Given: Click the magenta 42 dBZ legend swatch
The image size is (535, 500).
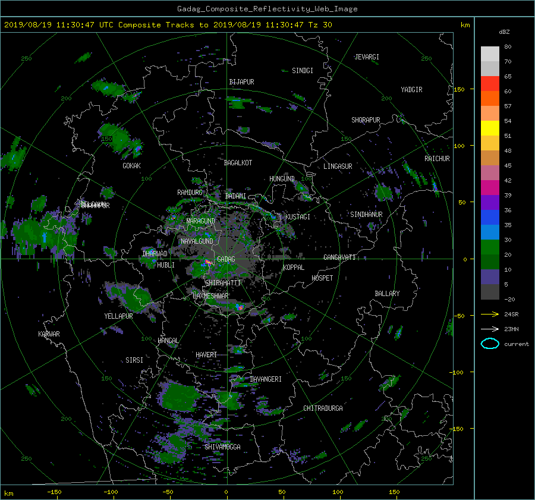Looking at the screenshot, I should point(490,187).
